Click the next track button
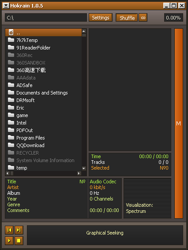Viewport: 188px width, 250px height. [19, 230]
